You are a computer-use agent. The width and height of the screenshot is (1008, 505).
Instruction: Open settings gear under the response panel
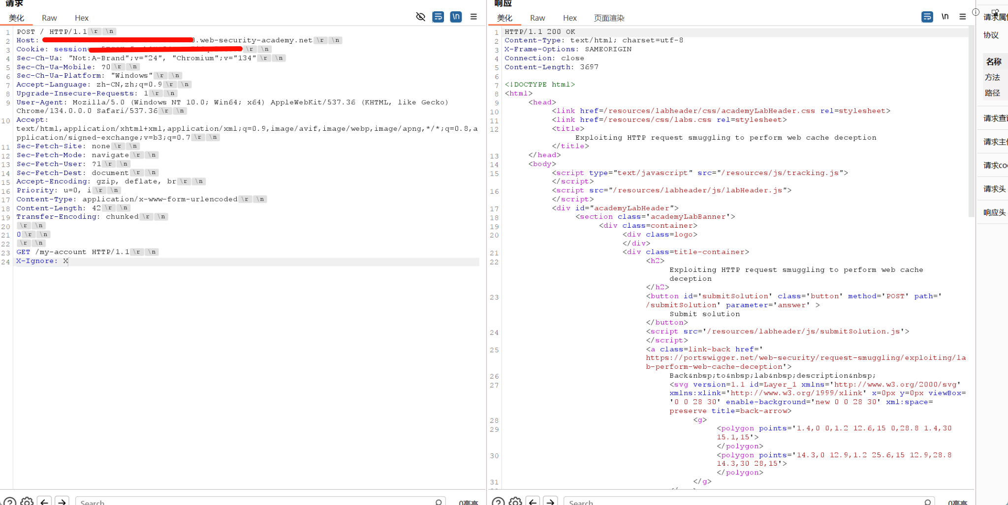[x=515, y=501]
